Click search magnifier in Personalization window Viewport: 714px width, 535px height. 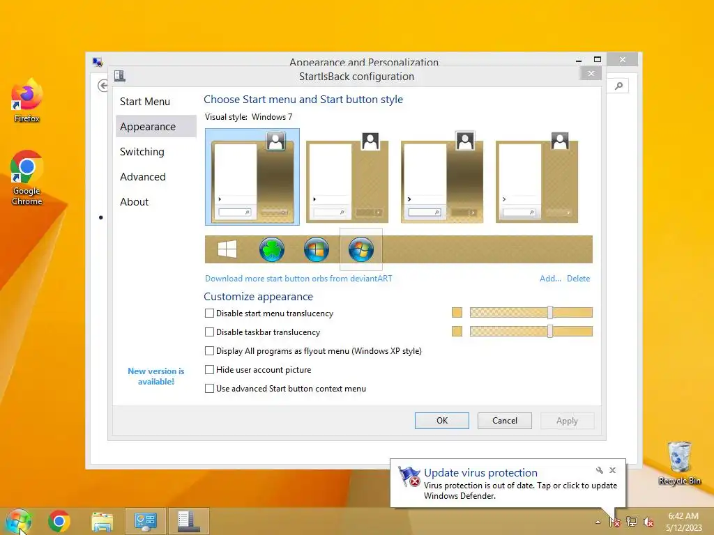pos(618,86)
